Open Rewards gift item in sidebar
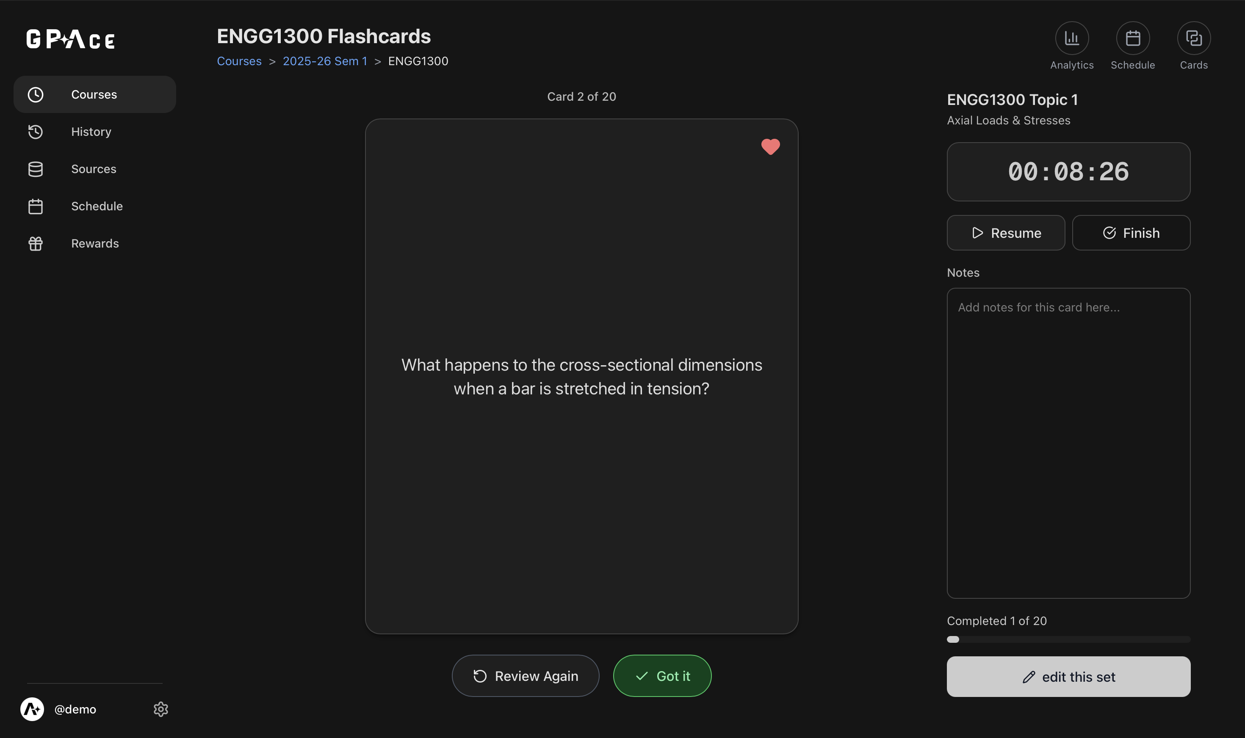1245x738 pixels. point(94,244)
